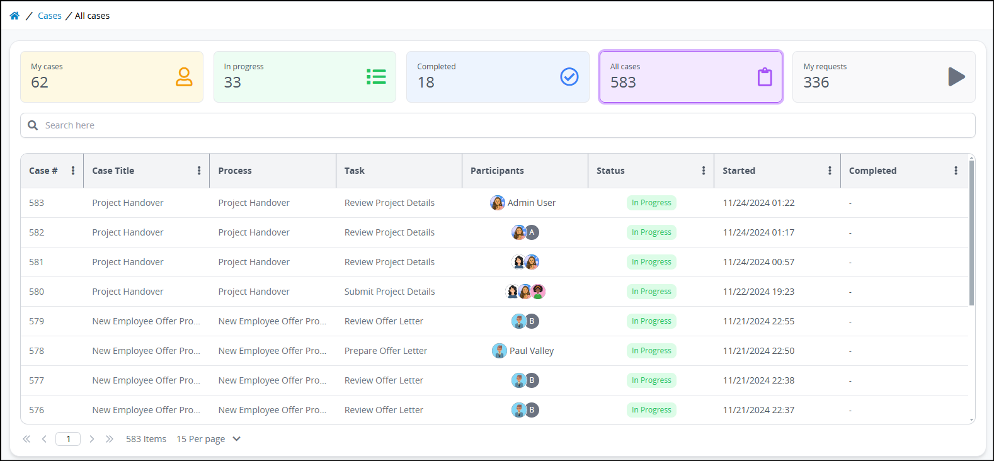This screenshot has height=461, width=994.
Task: Click participant avatars for case 582
Action: (525, 232)
